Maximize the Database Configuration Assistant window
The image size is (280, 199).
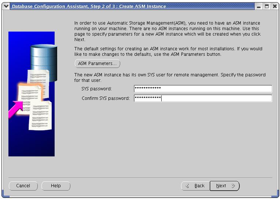pyautogui.click(x=267, y=6)
